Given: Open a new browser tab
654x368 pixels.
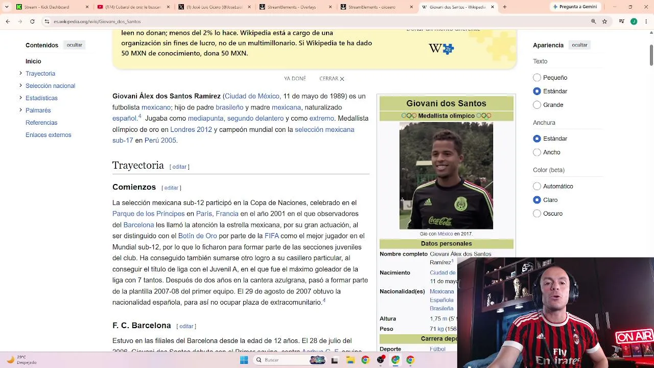Looking at the screenshot, I should click(504, 7).
